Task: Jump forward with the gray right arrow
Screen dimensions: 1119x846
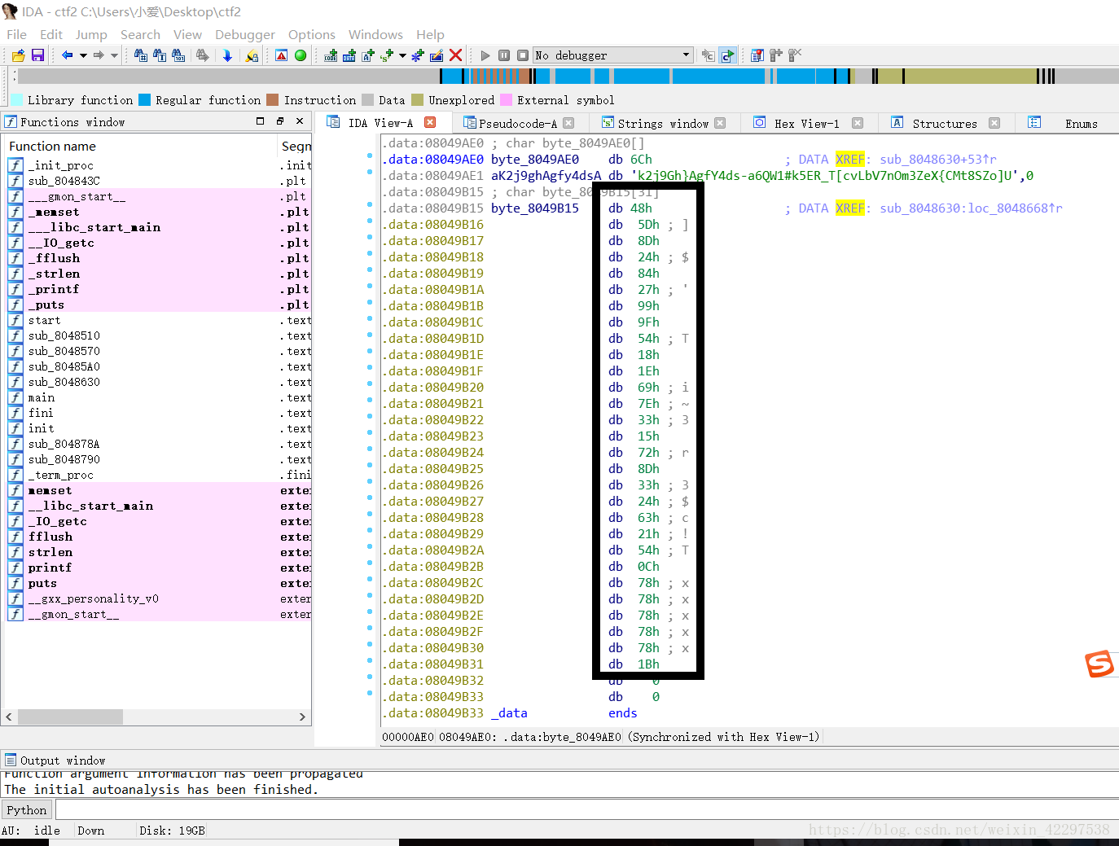Action: coord(99,55)
